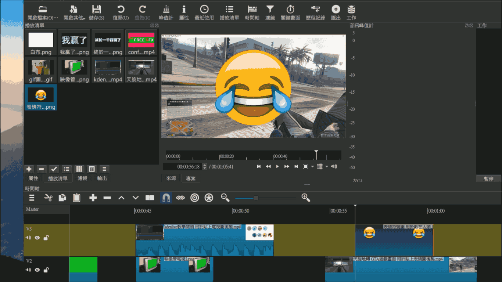Viewport: 502px width, 282px height.
Task: Split clip at playhead icon
Action: [150, 198]
